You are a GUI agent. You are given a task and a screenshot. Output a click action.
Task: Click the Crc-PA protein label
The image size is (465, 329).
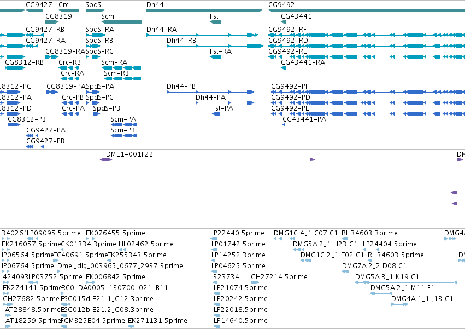73,108
